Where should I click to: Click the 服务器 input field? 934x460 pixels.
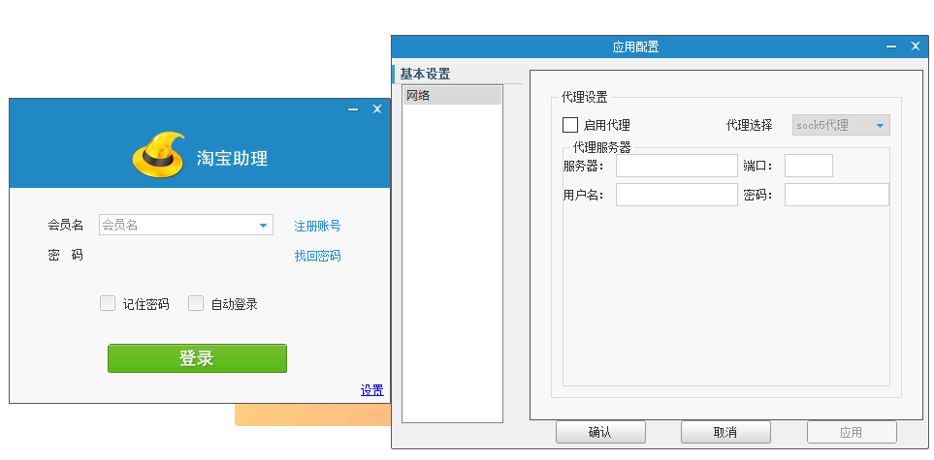(x=677, y=166)
